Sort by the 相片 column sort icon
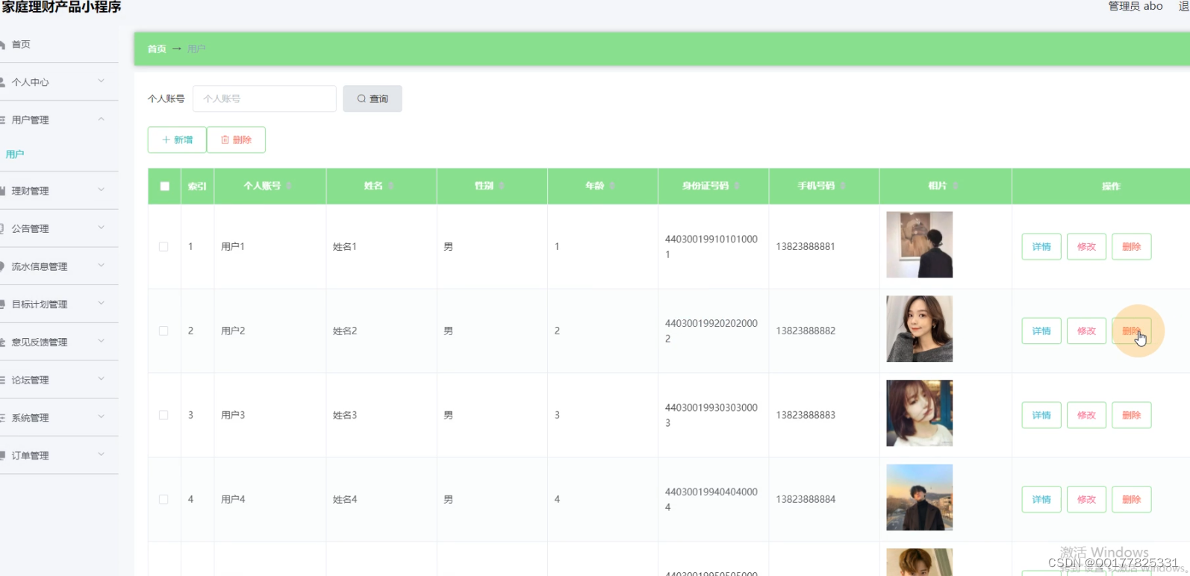The height and width of the screenshot is (576, 1190). click(956, 186)
